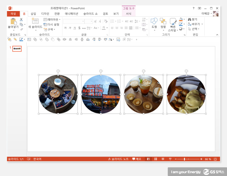Click the New Slide (새 슬라이드) icon
Screen dimensions: 227x176
[35, 21]
